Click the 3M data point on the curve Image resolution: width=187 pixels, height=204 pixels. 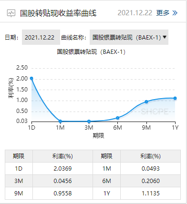(89, 122)
